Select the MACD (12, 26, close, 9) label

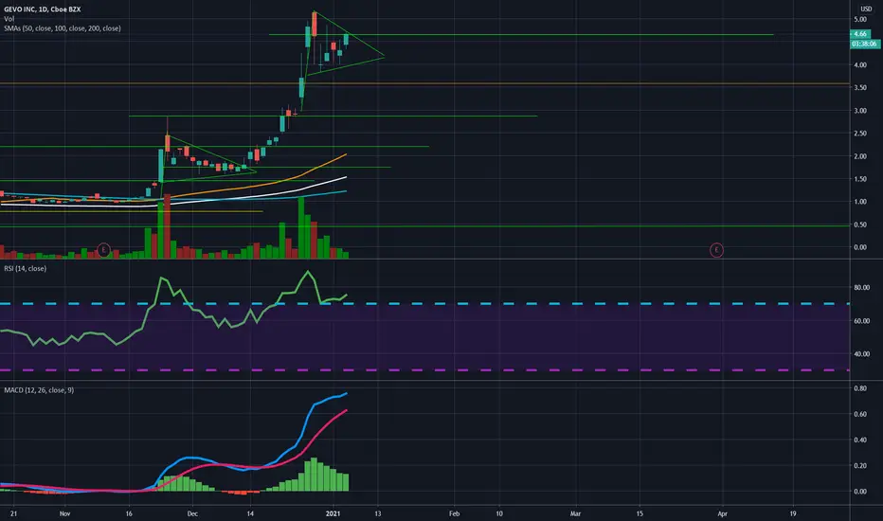coord(39,389)
